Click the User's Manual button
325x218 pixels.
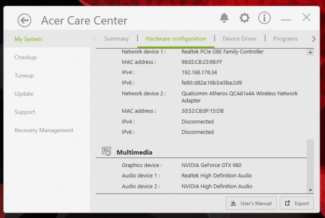pyautogui.click(x=251, y=203)
